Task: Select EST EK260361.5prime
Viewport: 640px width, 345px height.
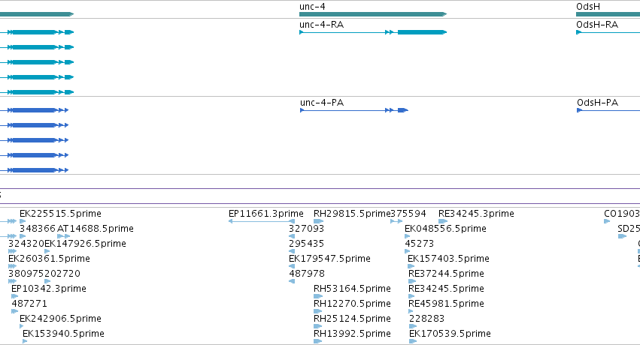Action: 49,259
